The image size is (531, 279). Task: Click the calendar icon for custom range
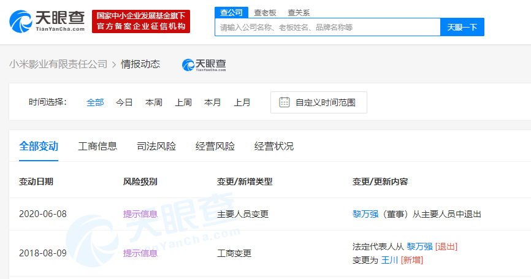coord(284,102)
